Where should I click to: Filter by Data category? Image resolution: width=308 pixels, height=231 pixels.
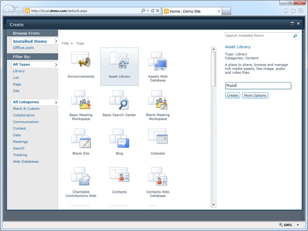click(x=17, y=135)
